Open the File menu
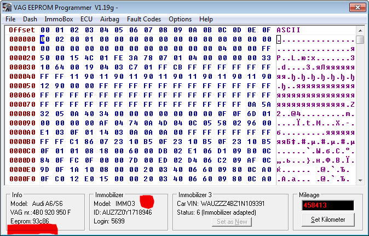 point(10,19)
